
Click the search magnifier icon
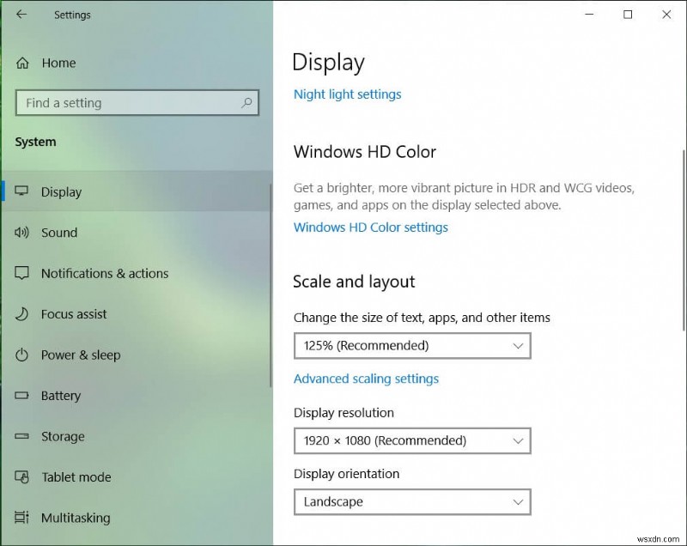[246, 103]
